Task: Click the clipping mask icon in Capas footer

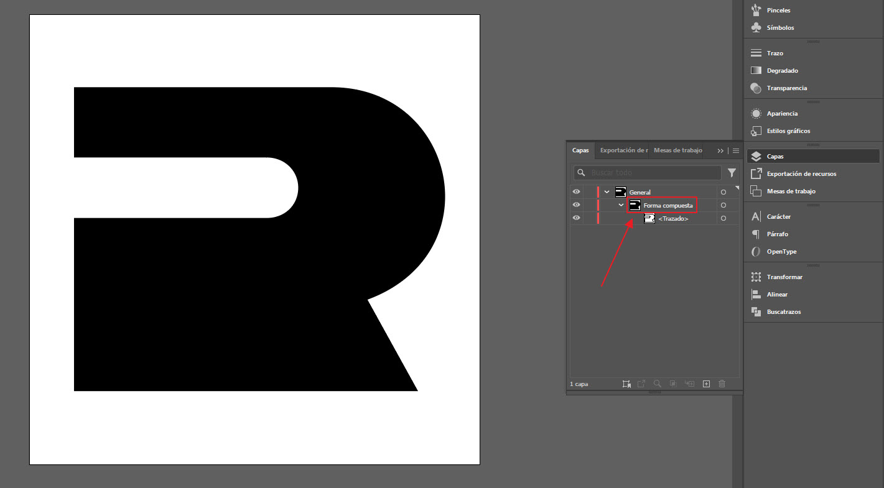Action: (x=672, y=384)
